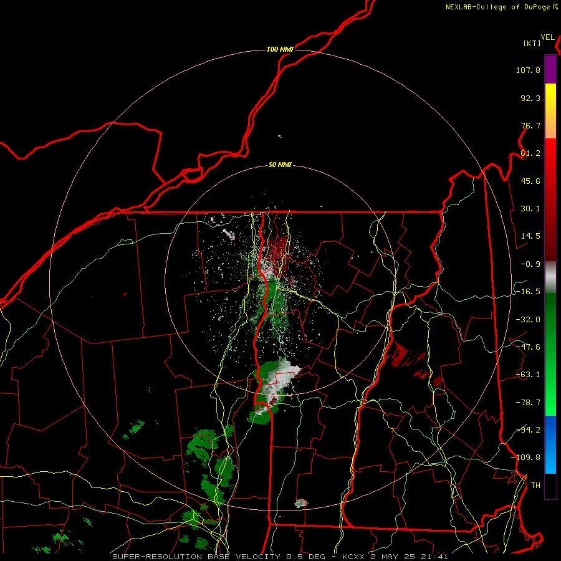This screenshot has width=561, height=561.
Task: Click the -109.8 velocity scale value
Action: coord(525,458)
